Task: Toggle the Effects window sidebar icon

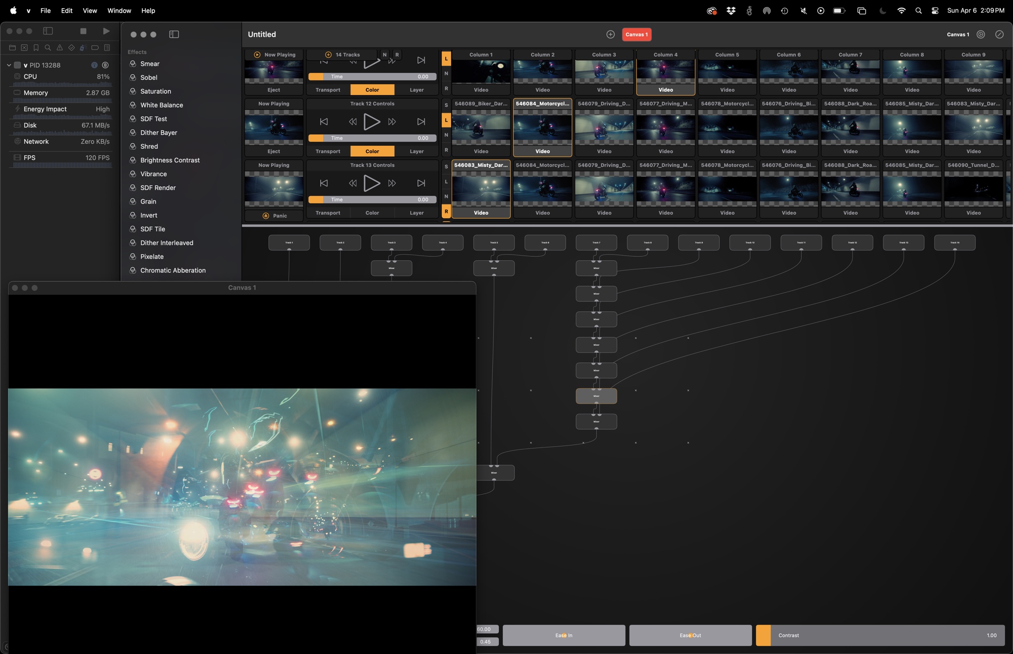Action: (174, 34)
